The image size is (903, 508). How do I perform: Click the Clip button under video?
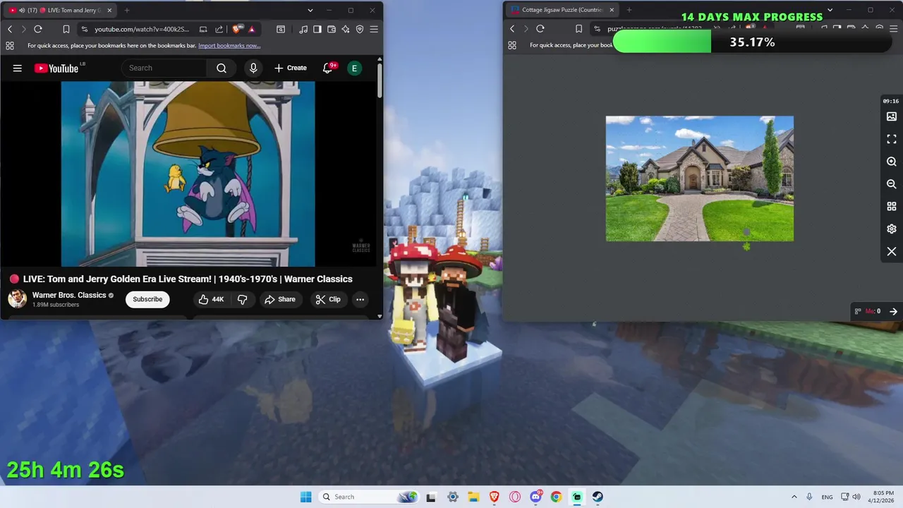(x=328, y=299)
